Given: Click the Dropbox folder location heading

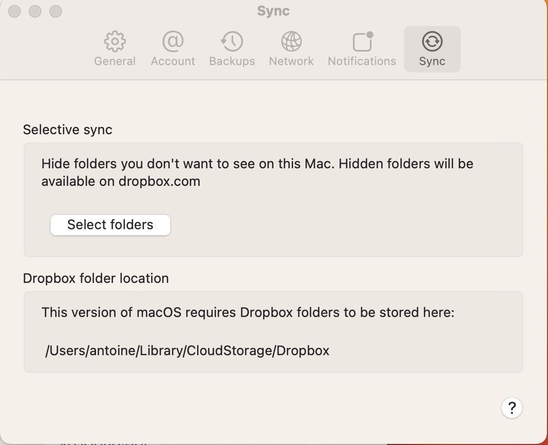Looking at the screenshot, I should tap(96, 278).
